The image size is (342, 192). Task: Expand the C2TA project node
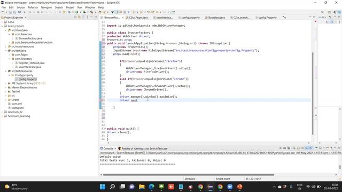(x=2, y=22)
